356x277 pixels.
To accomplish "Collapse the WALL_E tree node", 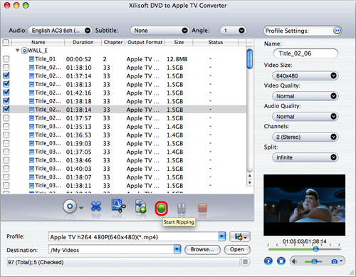I will 17,51.
